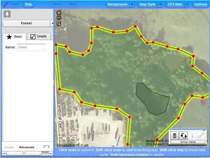This screenshot has width=210, height=158.
Task: Click the scissors split way icon
Action: 192,135
